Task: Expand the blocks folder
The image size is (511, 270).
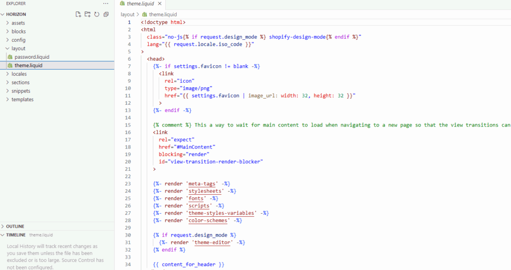Action: (18, 31)
